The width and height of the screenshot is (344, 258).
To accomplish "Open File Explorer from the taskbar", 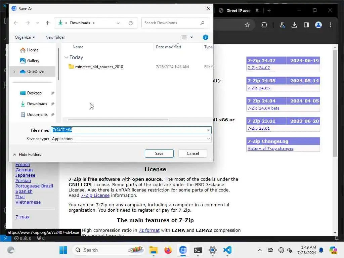I will [153, 250].
